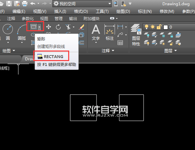Click the Layer Unlock icon
This screenshot has height=150, width=195.
170,43
